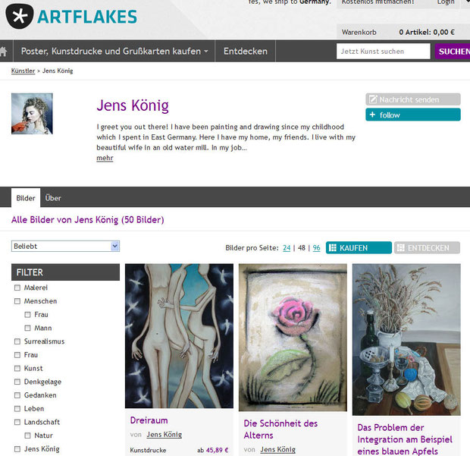Click the Künstler breadcrumb link
Image resolution: width=470 pixels, height=456 pixels.
23,71
